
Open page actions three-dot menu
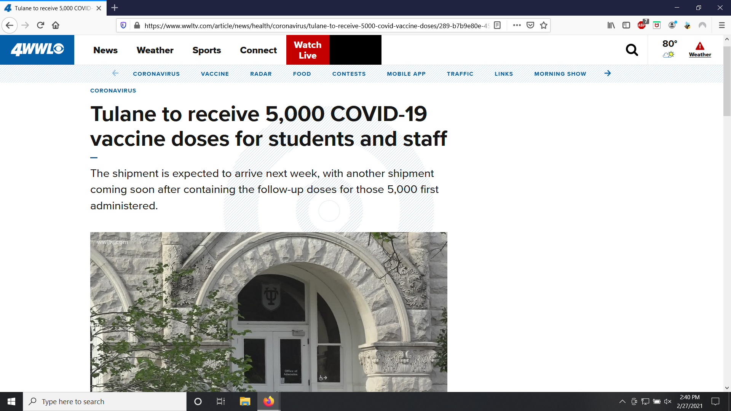[x=517, y=25]
